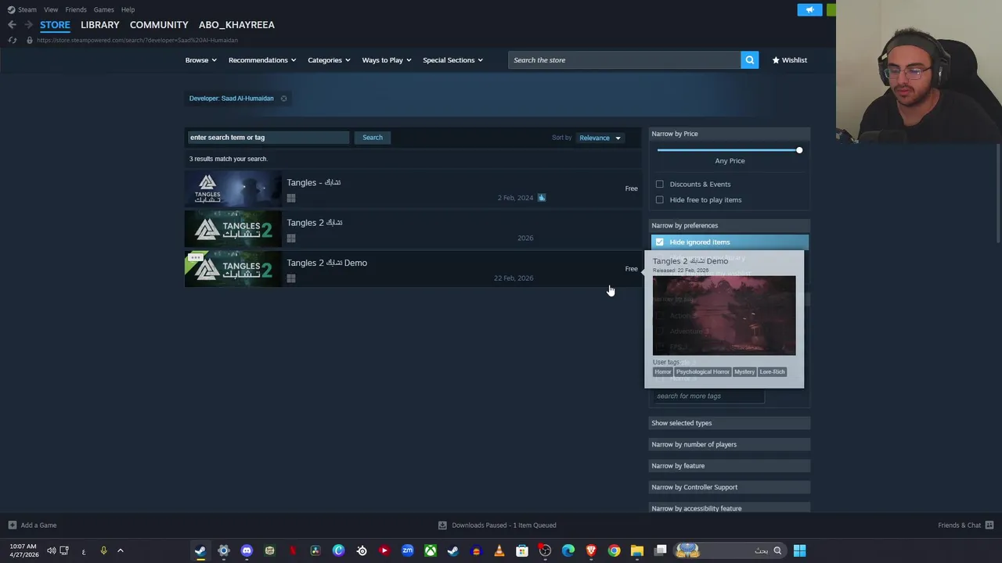
Task: Click the forward navigation arrow
Action: pos(28,25)
